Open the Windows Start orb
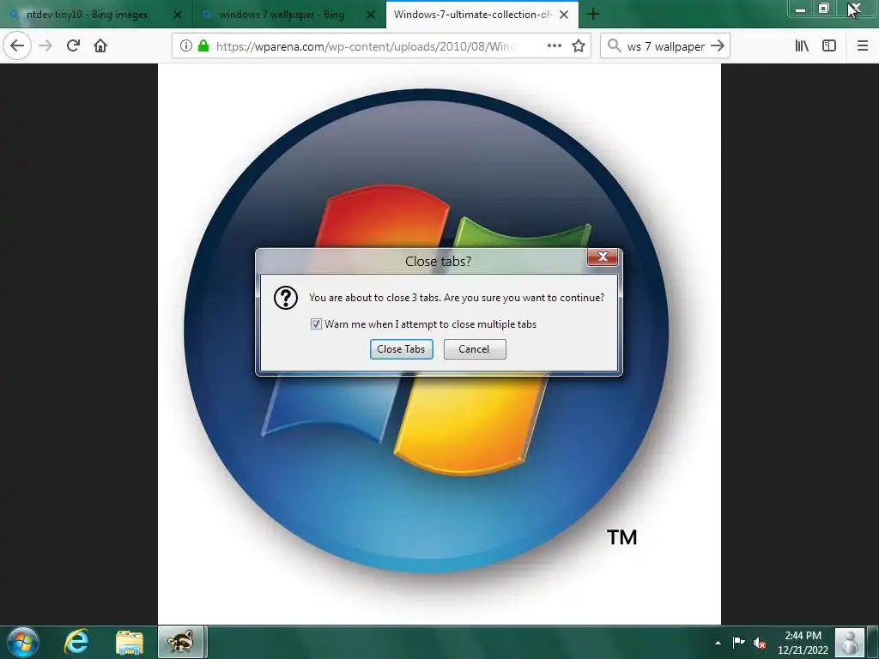 (x=23, y=642)
